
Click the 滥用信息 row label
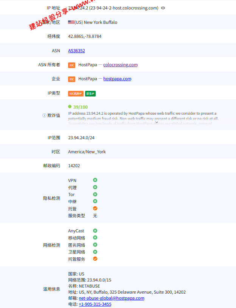pos(52,289)
